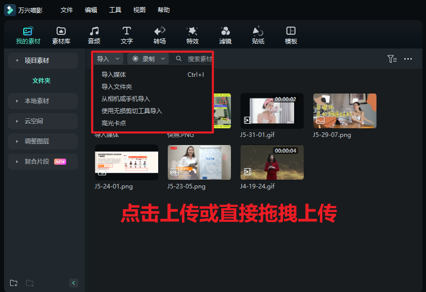This screenshot has width=426, height=292.
Task: Select the J4-19-24.gif thumbnail
Action: (272, 162)
